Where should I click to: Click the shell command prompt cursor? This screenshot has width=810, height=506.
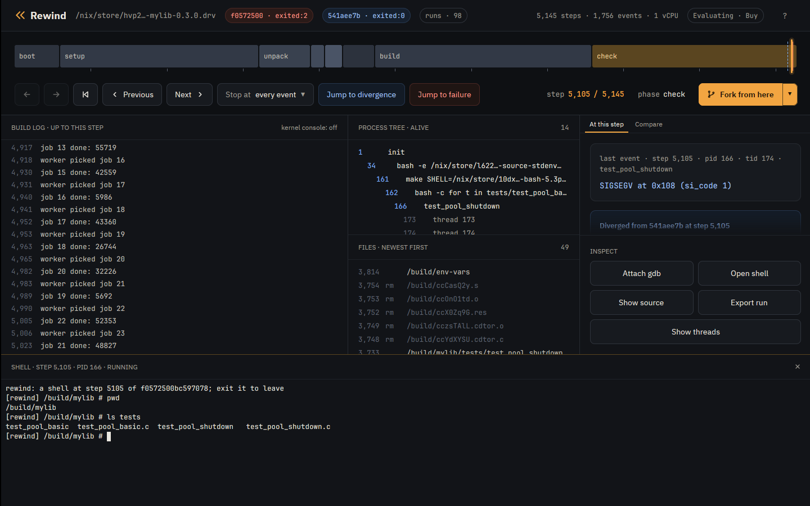tap(109, 436)
